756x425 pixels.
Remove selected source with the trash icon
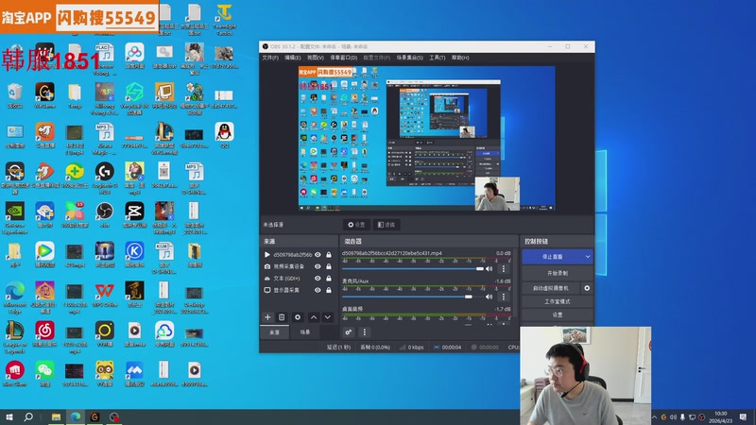pos(282,317)
